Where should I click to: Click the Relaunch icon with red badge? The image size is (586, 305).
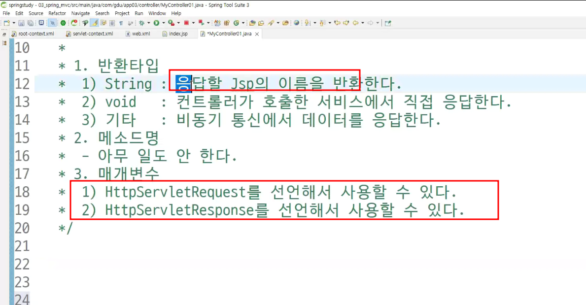point(74,23)
